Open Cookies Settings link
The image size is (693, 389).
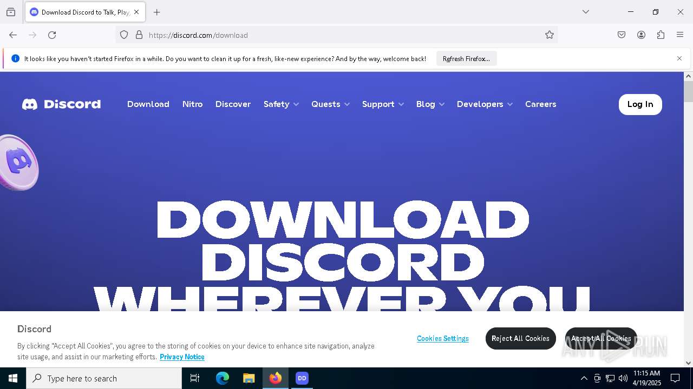click(443, 338)
